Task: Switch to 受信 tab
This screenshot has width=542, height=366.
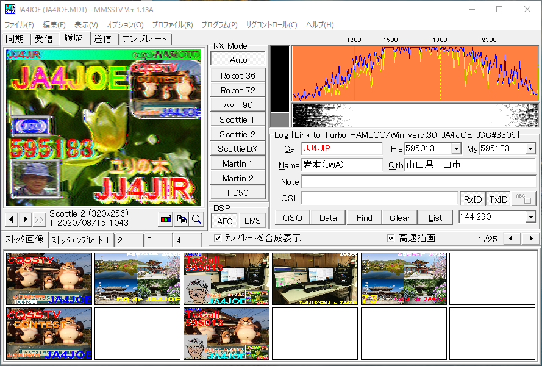Action: point(44,39)
